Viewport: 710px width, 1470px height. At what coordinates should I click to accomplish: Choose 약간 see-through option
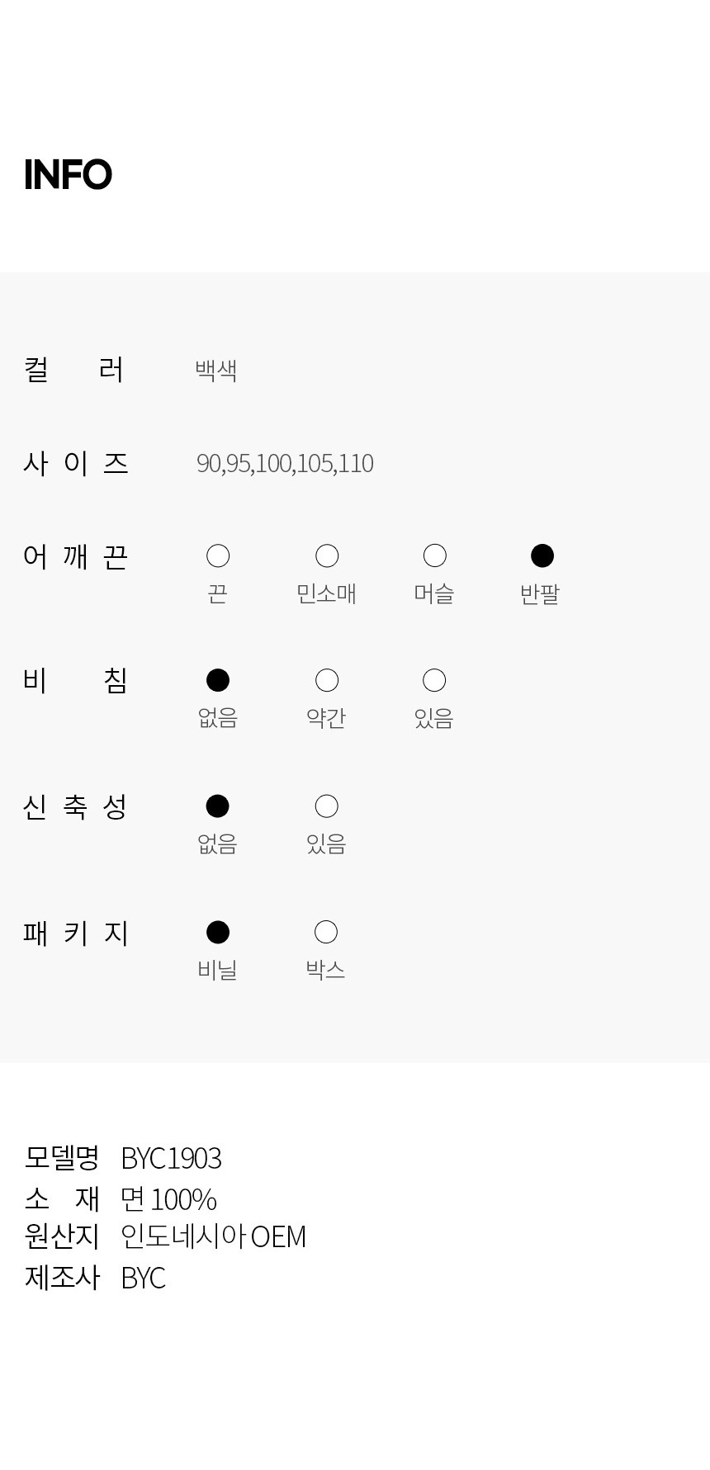click(327, 680)
